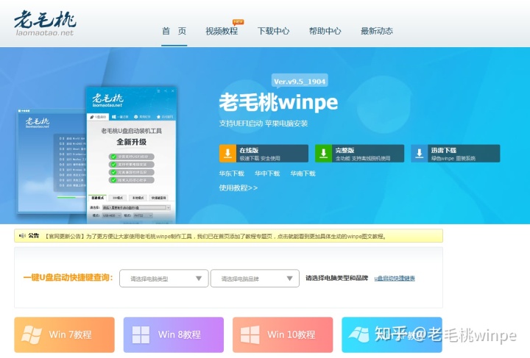The height and width of the screenshot is (358, 530).
Task: Click the green download arrow icon for 完整版
Action: (323, 154)
